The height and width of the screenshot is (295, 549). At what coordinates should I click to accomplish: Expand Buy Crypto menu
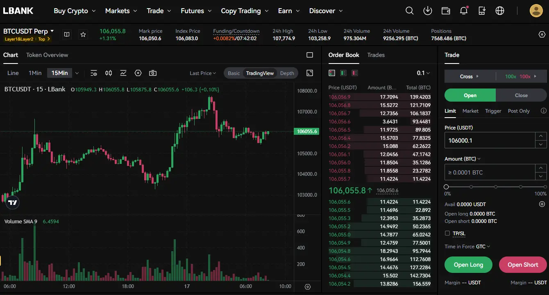(x=75, y=11)
